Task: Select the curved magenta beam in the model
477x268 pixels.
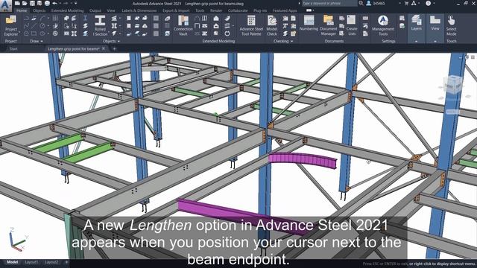Action: click(303, 160)
